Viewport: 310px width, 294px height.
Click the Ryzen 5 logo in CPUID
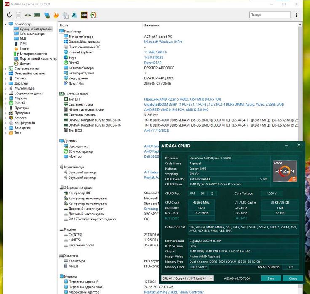(x=285, y=171)
